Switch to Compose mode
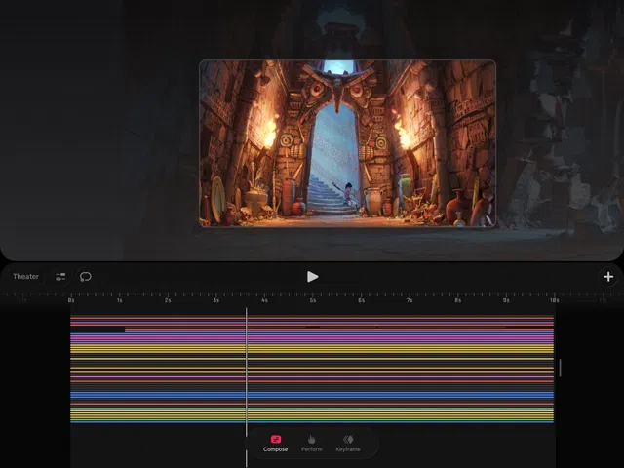The height and width of the screenshot is (468, 624). tap(275, 444)
